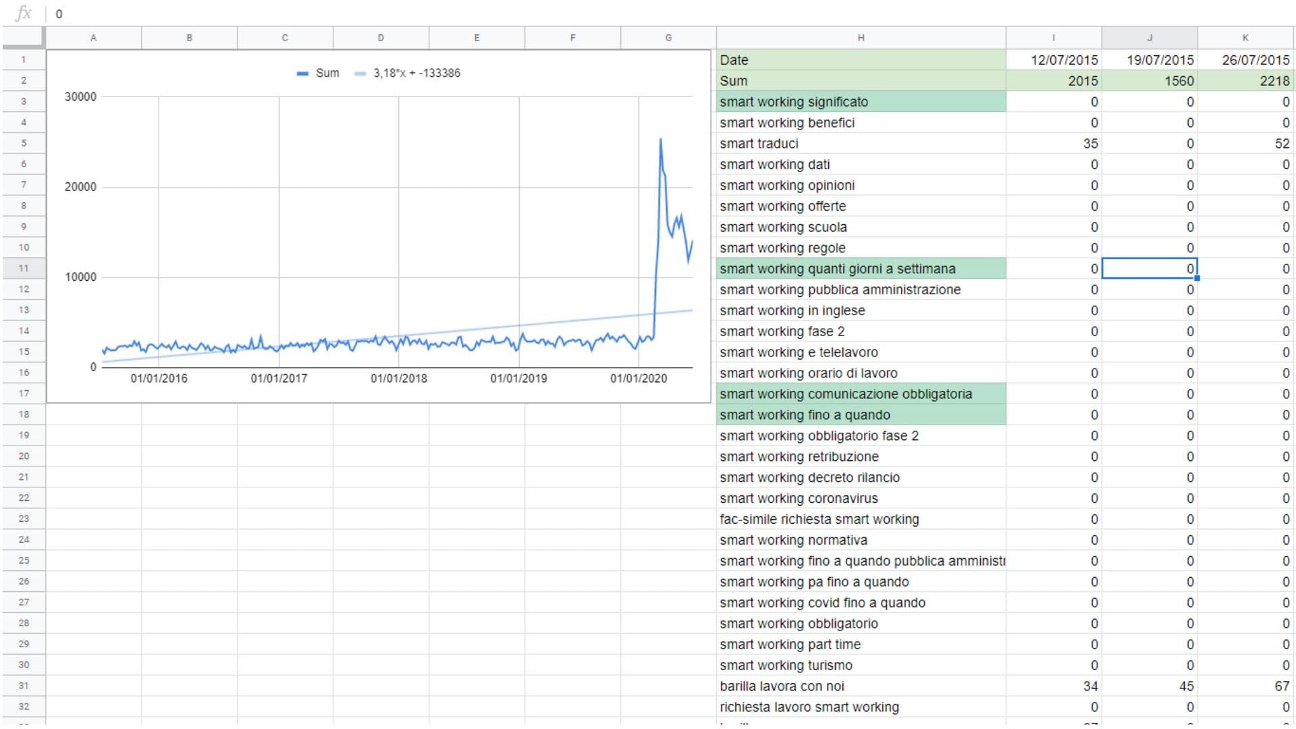
Task: Click the trendline legend entry 3,18*x
Action: 416,73
